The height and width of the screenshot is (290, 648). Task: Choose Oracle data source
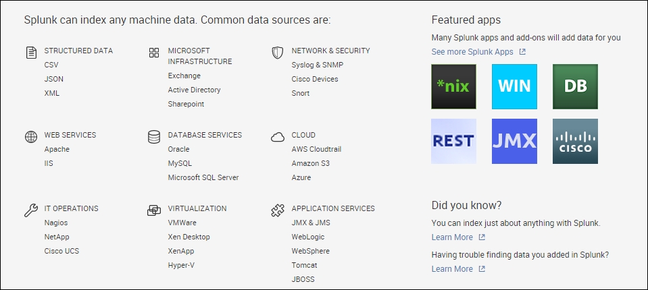[178, 149]
